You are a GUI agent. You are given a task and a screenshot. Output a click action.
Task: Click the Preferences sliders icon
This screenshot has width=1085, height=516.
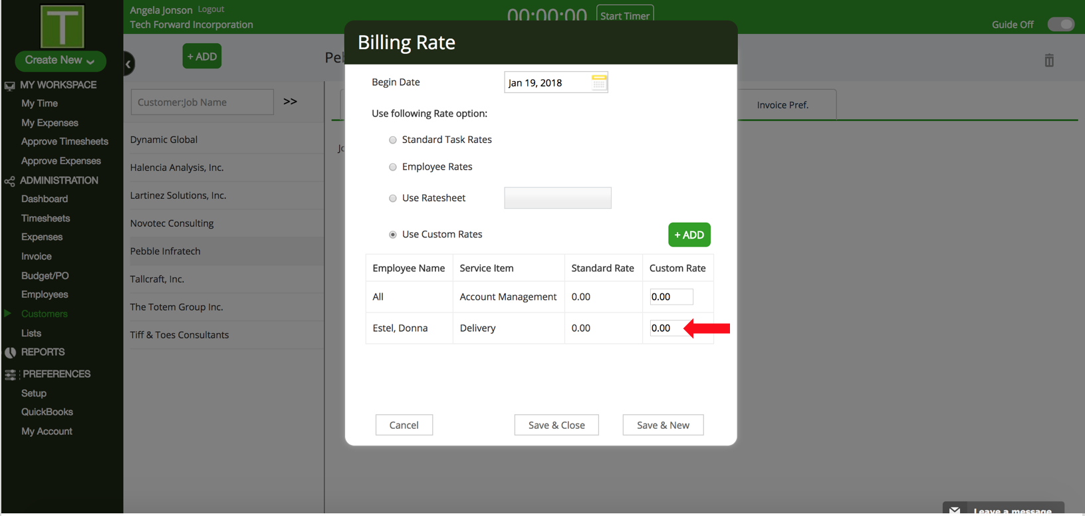click(10, 375)
